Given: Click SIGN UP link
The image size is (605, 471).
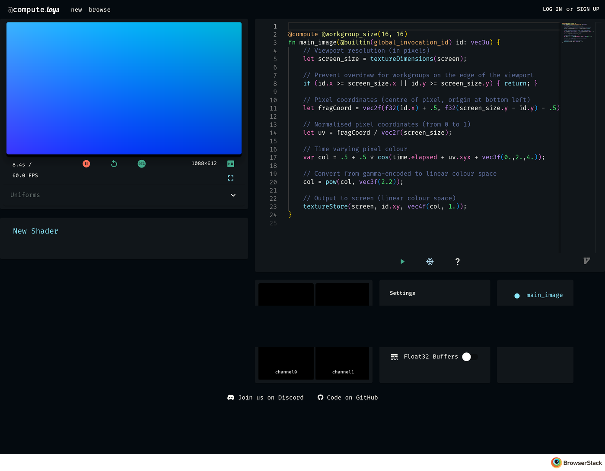Looking at the screenshot, I should (588, 9).
